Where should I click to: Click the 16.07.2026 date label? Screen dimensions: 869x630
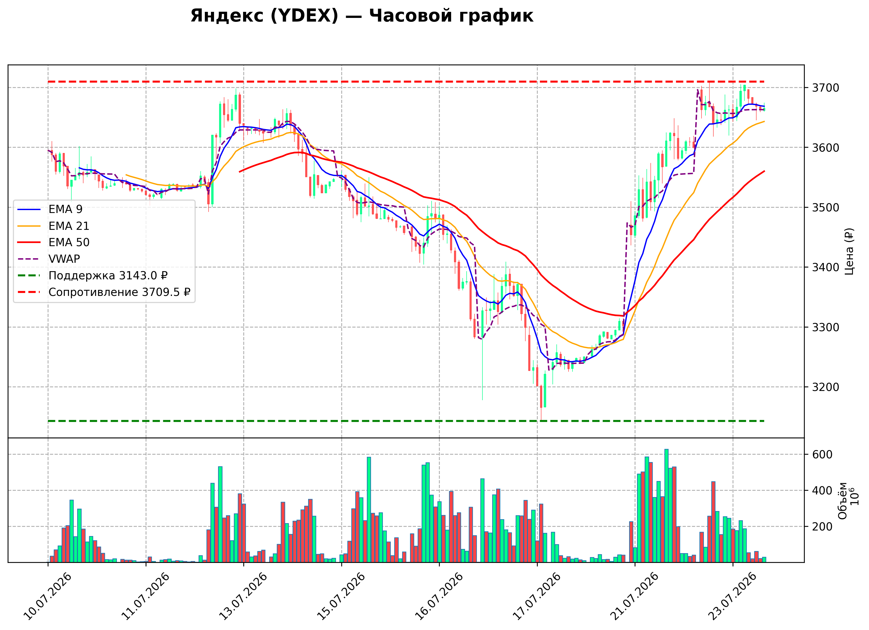point(439,596)
